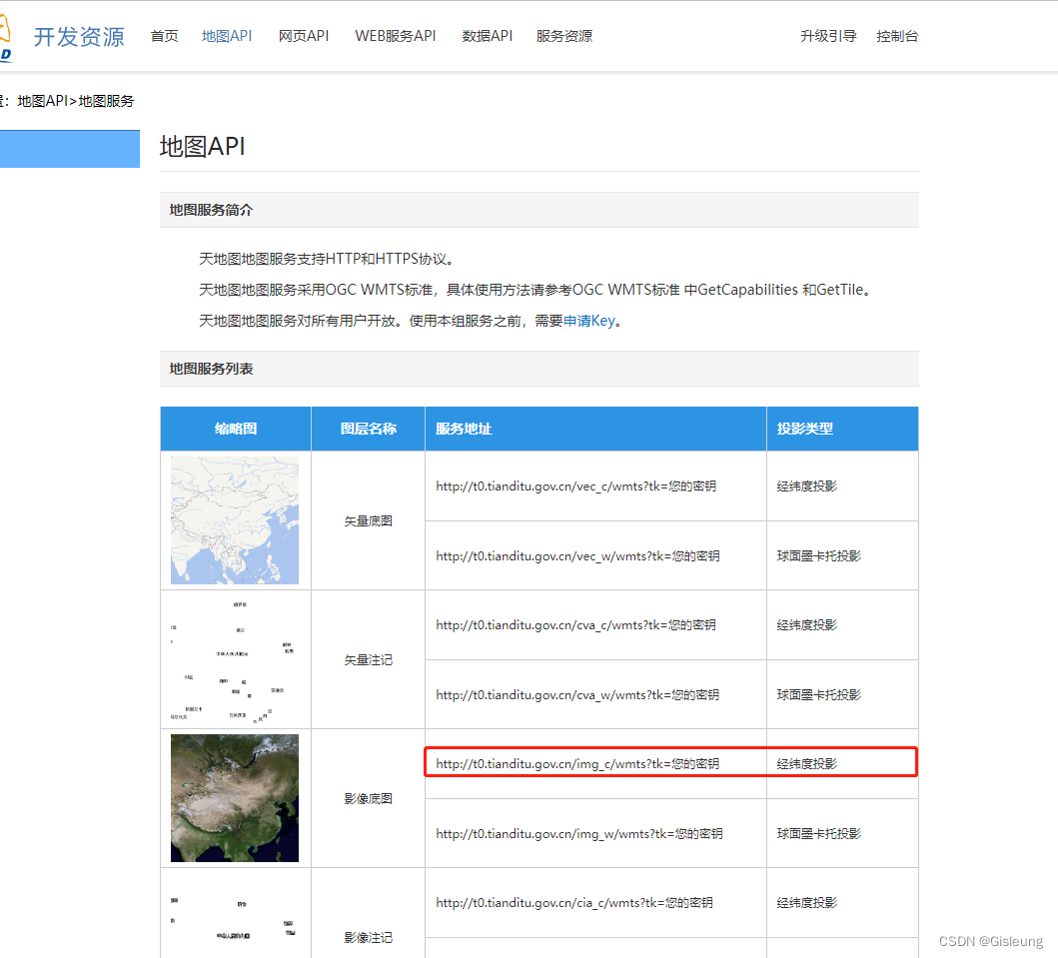Select the img_w wmts service URL
The width and height of the screenshot is (1058, 958).
coord(579,834)
